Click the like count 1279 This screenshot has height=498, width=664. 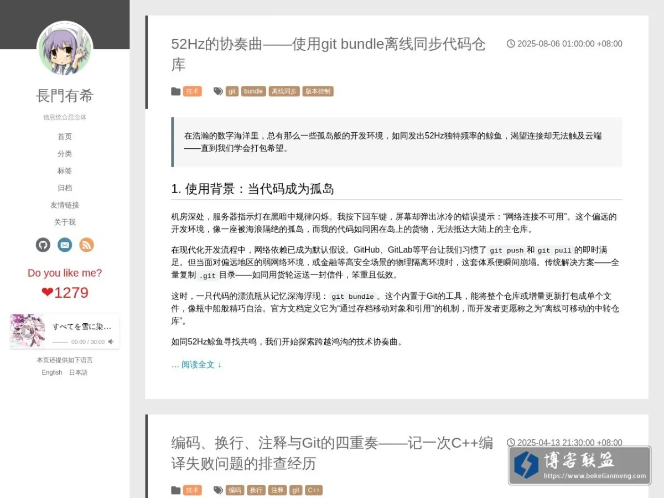71,293
